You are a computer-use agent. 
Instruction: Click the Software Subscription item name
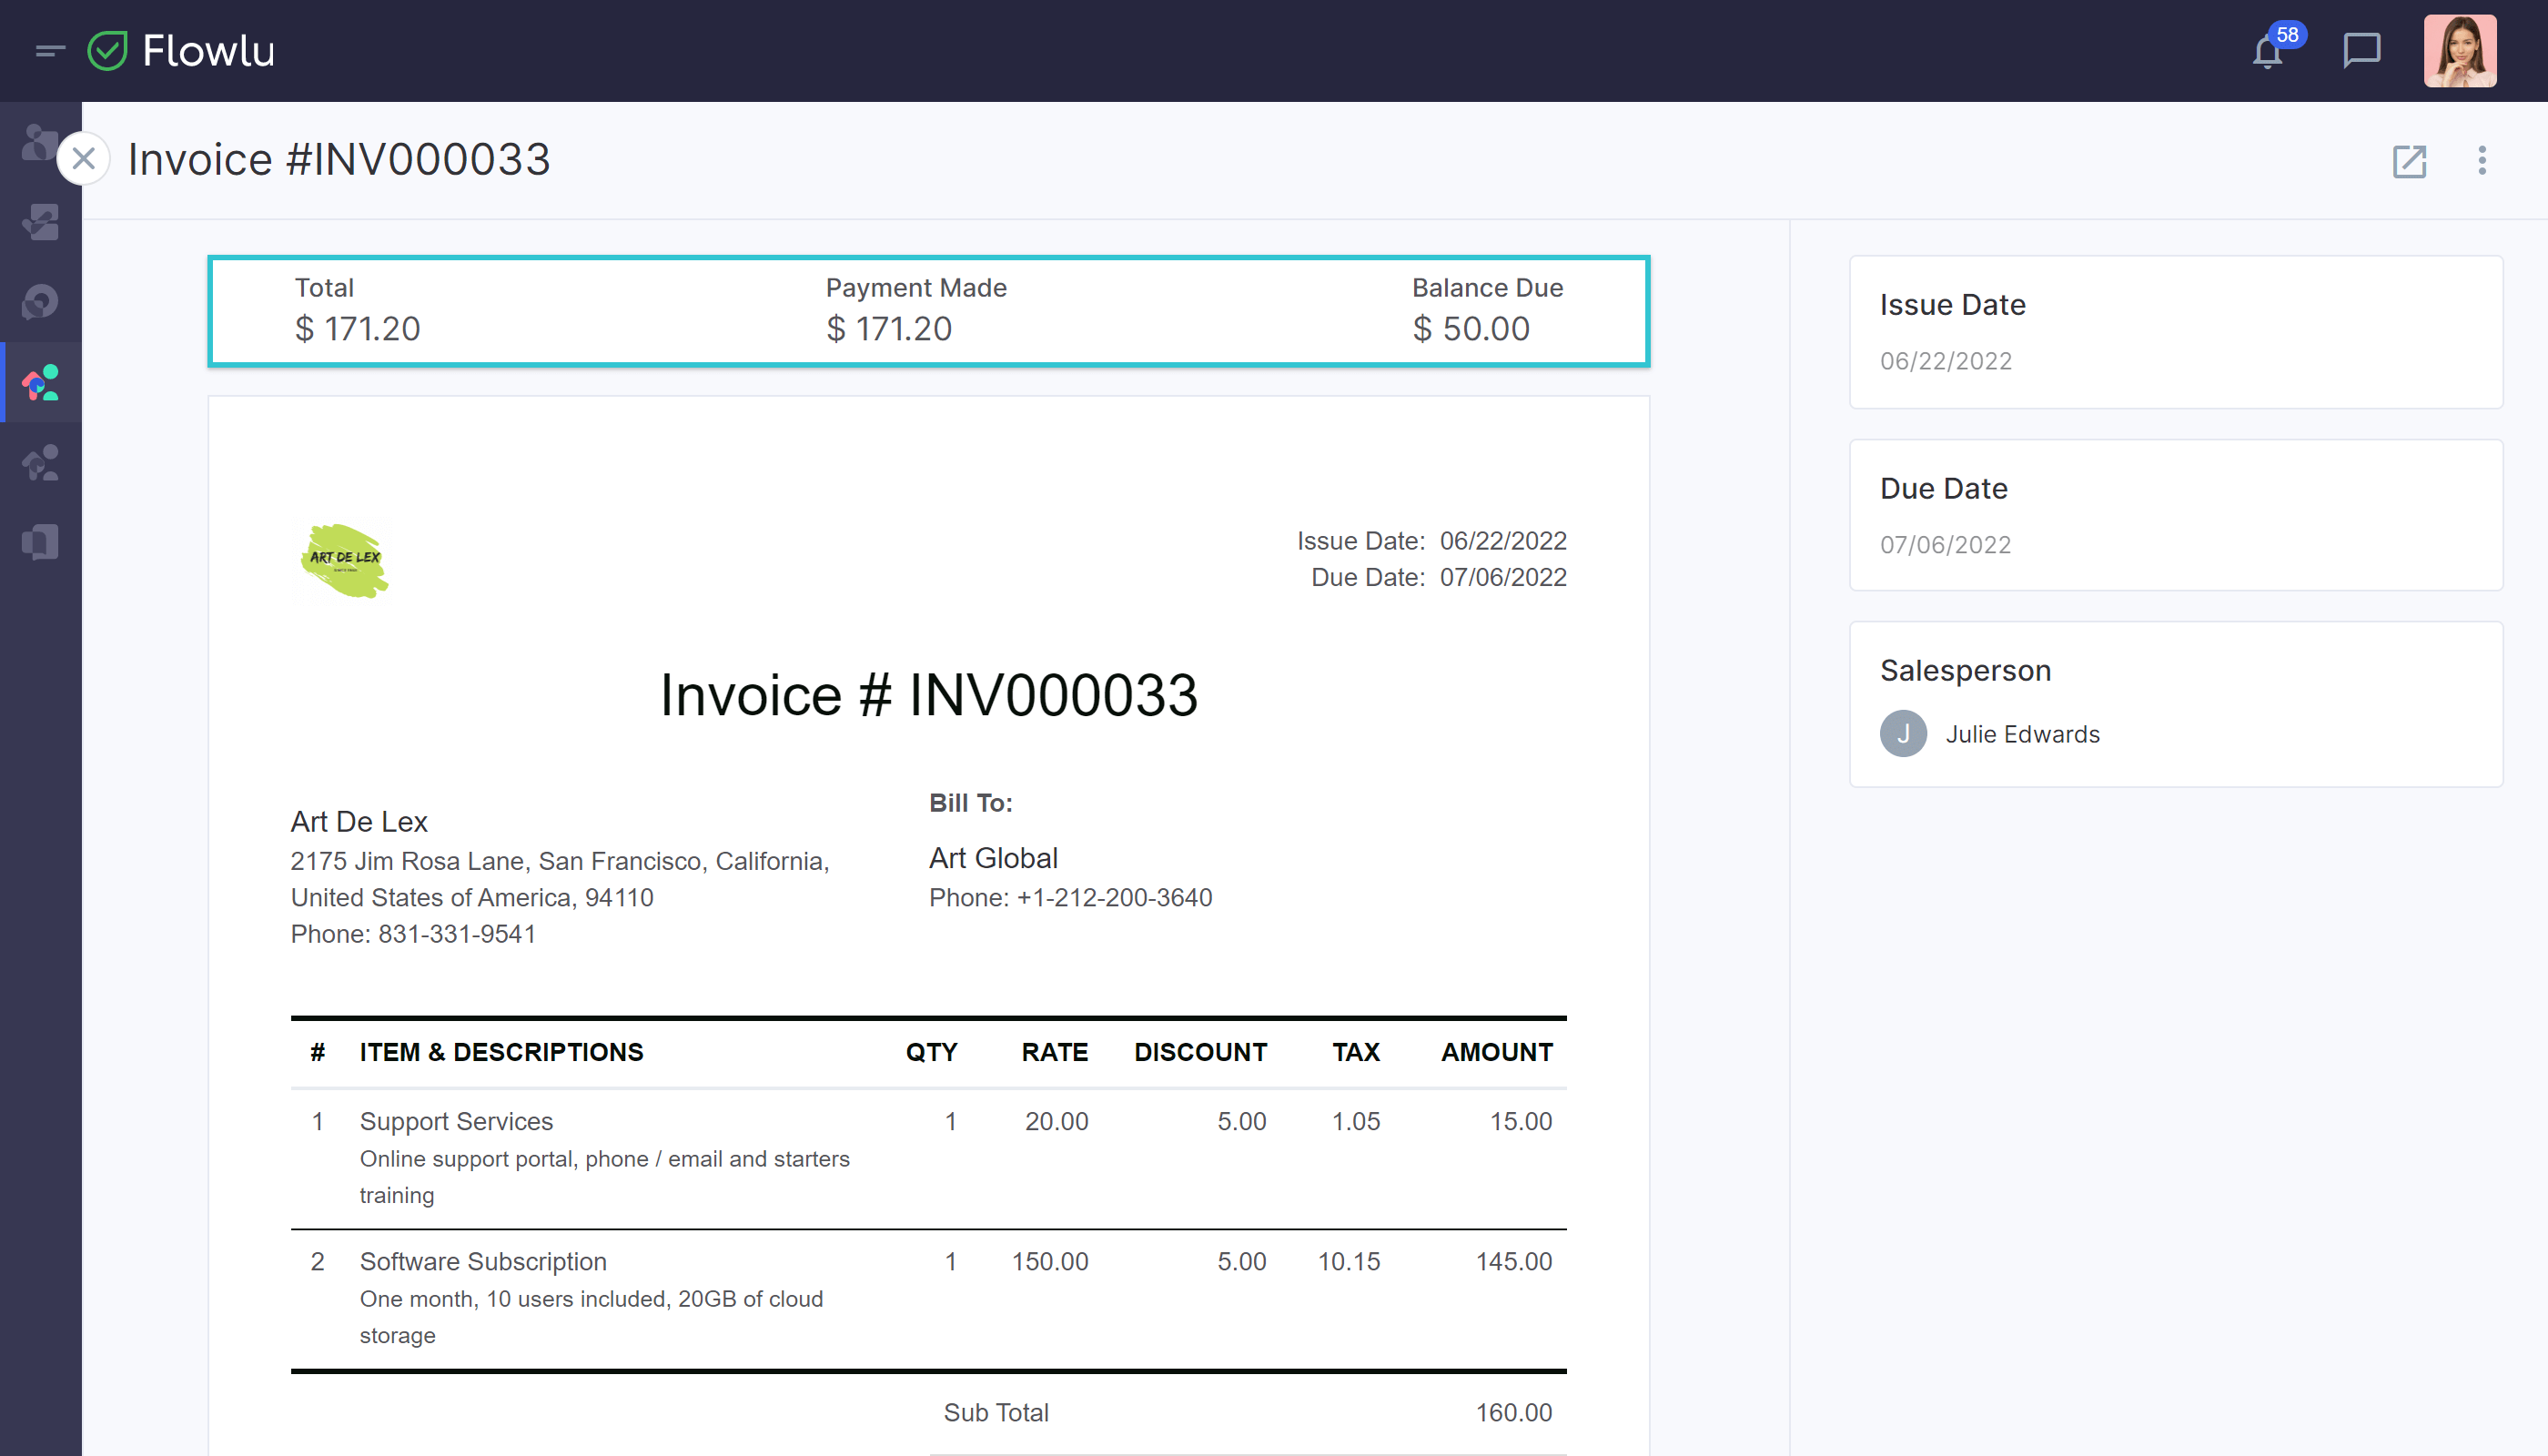(x=483, y=1262)
